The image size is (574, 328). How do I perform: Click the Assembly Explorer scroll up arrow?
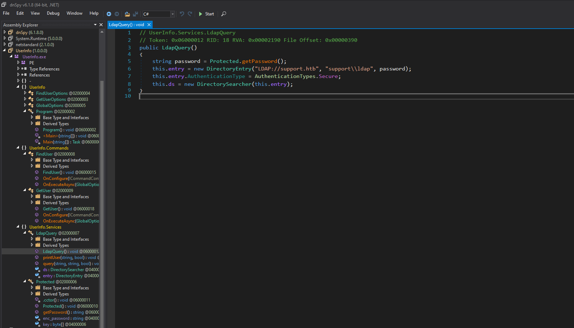[x=102, y=32]
